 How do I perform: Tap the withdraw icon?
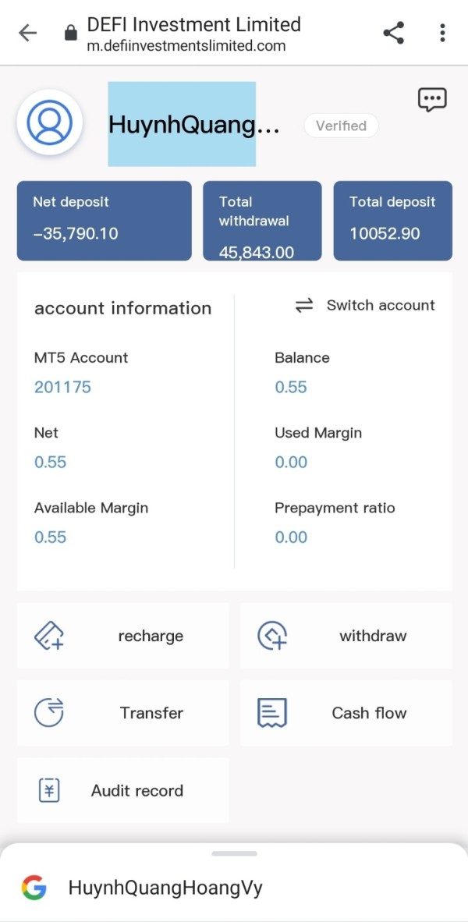coord(272,636)
